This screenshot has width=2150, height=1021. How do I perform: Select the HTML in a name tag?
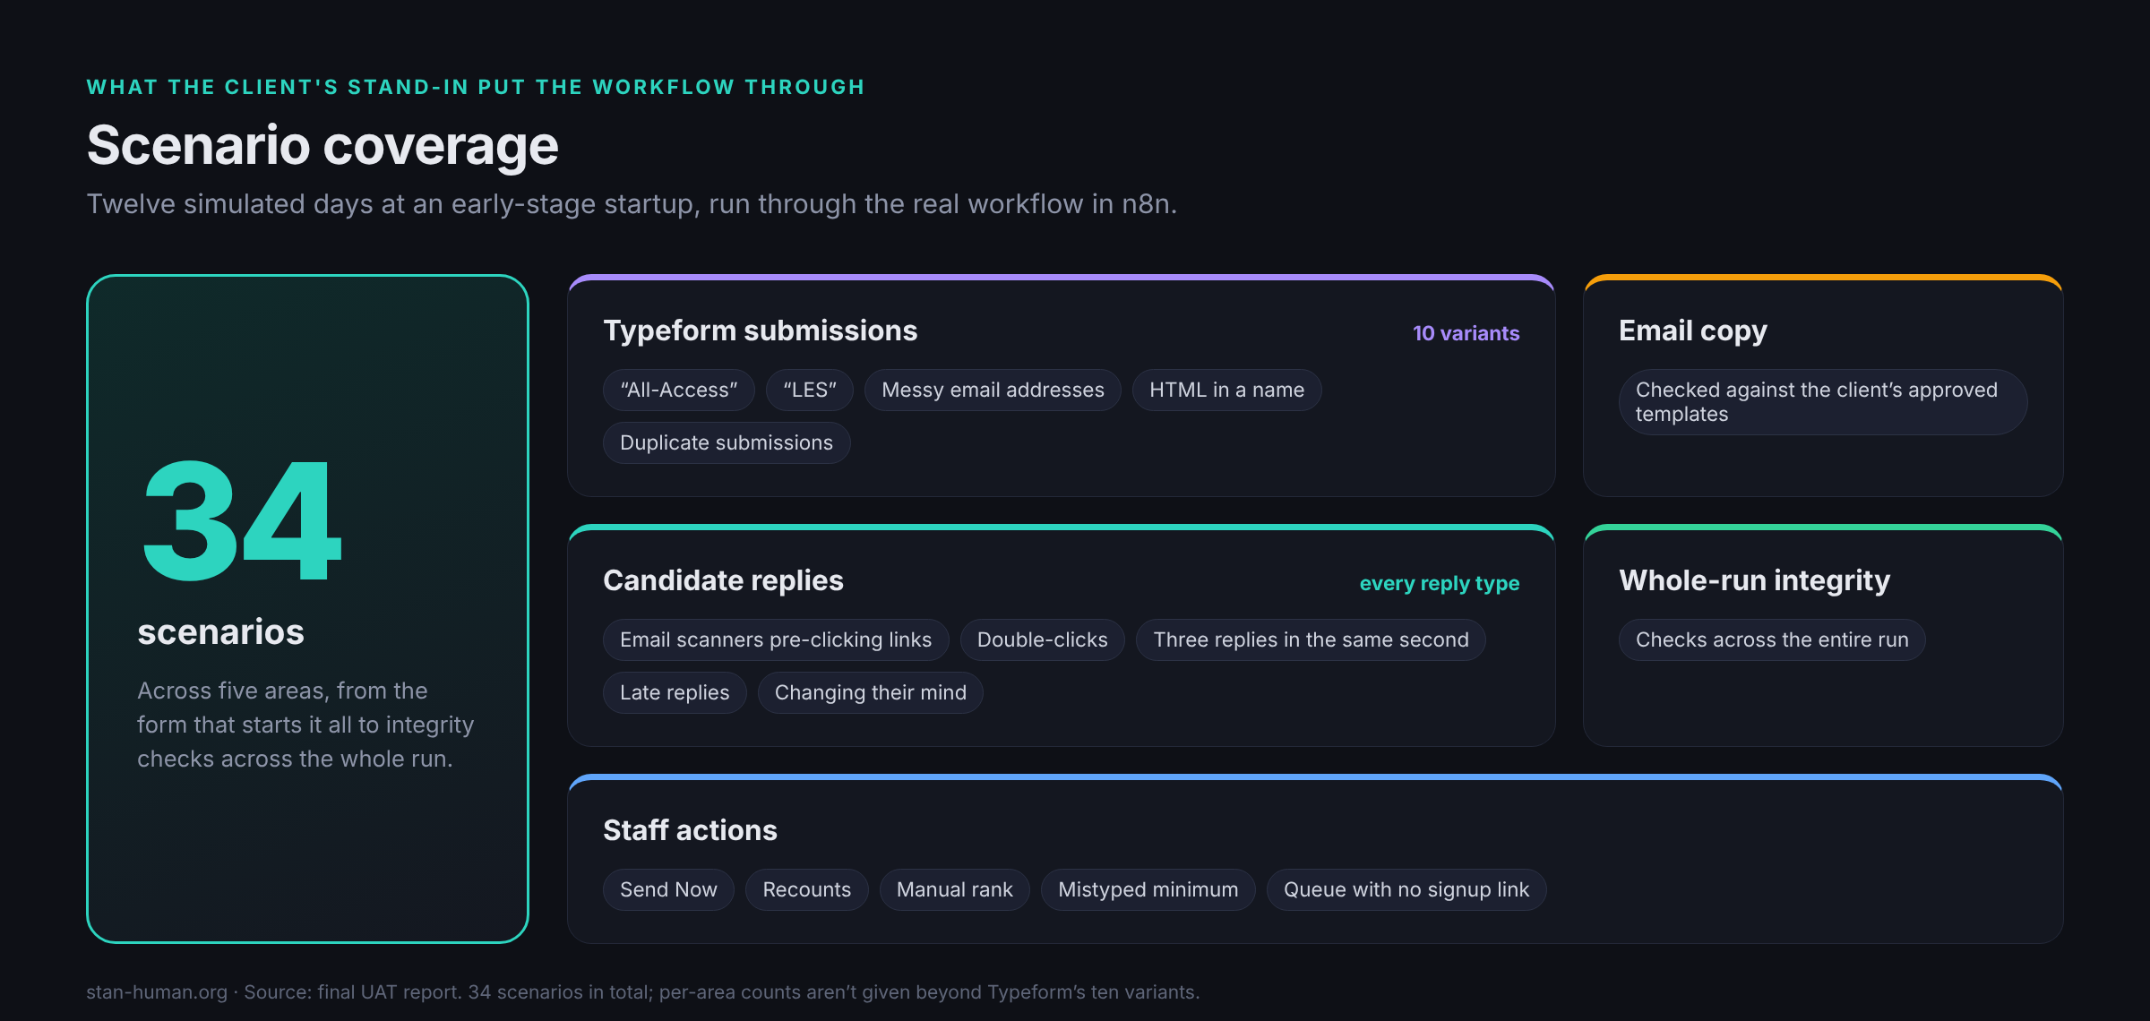pos(1226,390)
